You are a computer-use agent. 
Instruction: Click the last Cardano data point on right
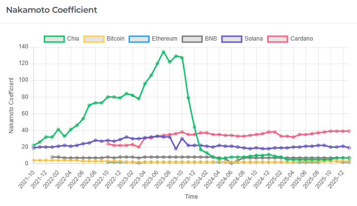click(349, 131)
